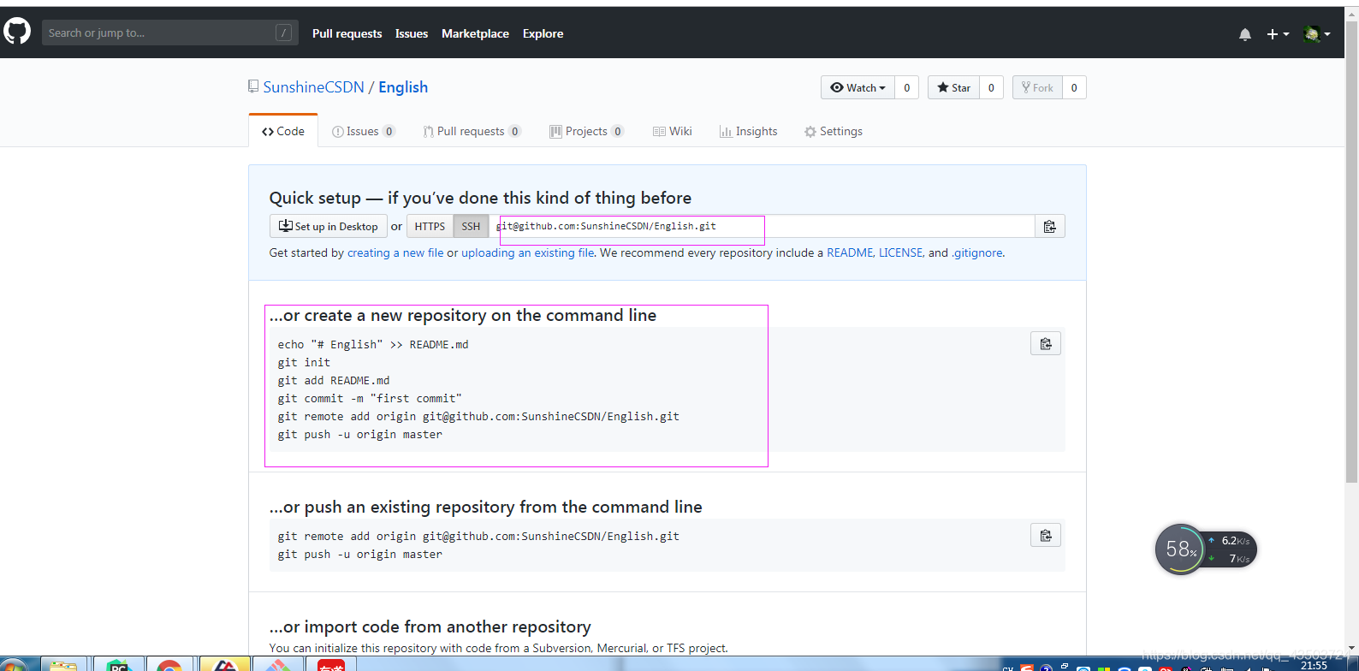Switch to the Projects tab
The image size is (1359, 671).
[586, 131]
